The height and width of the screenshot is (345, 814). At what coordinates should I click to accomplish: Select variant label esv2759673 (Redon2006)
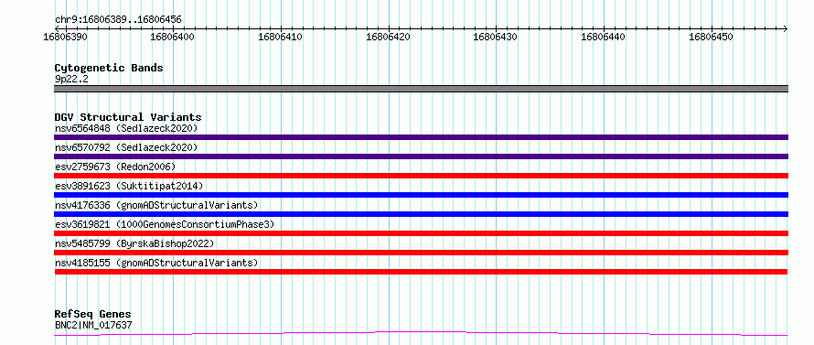point(115,167)
